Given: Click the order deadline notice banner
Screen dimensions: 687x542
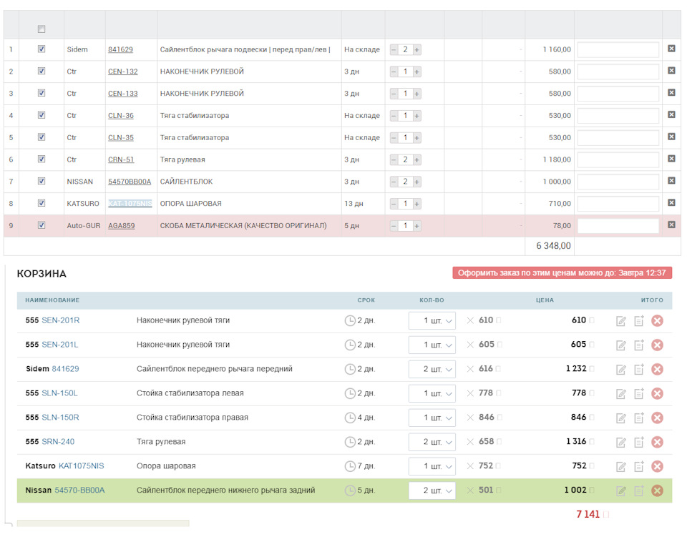Looking at the screenshot, I should coord(562,272).
